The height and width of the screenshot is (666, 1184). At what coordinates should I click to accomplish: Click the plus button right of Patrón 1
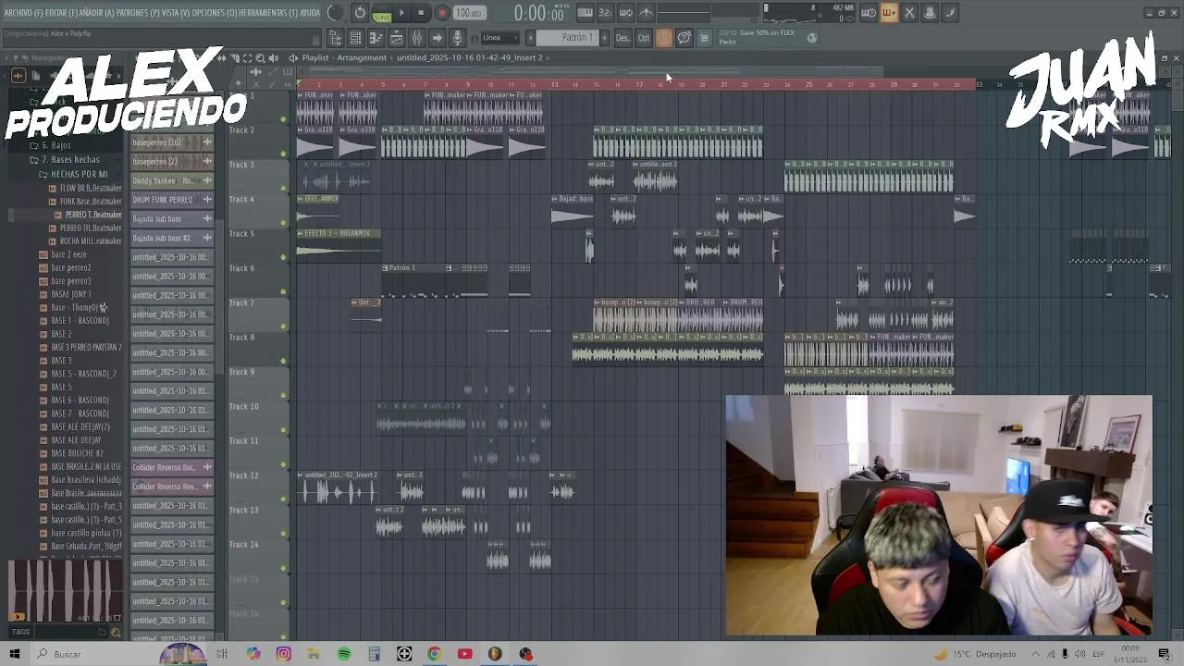coord(605,38)
